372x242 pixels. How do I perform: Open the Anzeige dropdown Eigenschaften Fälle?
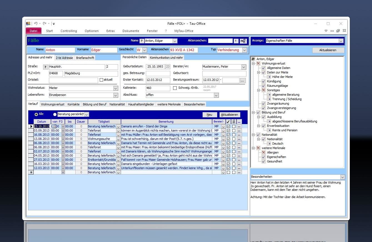341,41
